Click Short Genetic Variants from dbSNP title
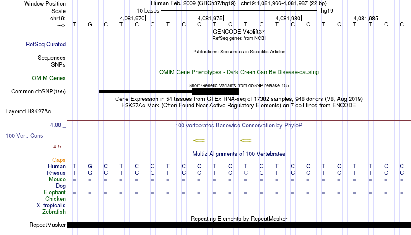Image resolution: width=411 pixels, height=235 pixels. (239, 85)
